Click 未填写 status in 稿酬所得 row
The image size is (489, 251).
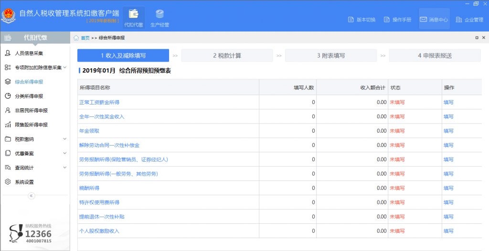397,188
